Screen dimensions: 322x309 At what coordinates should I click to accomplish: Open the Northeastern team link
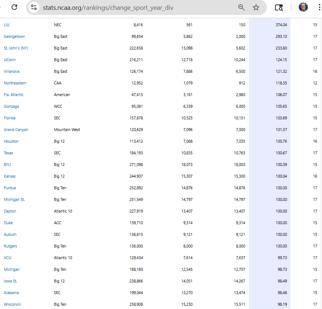15,83
